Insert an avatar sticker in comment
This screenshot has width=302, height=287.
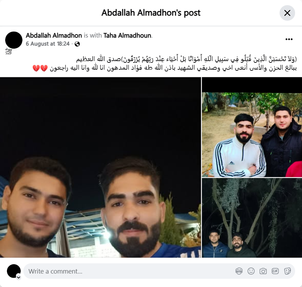point(239,271)
